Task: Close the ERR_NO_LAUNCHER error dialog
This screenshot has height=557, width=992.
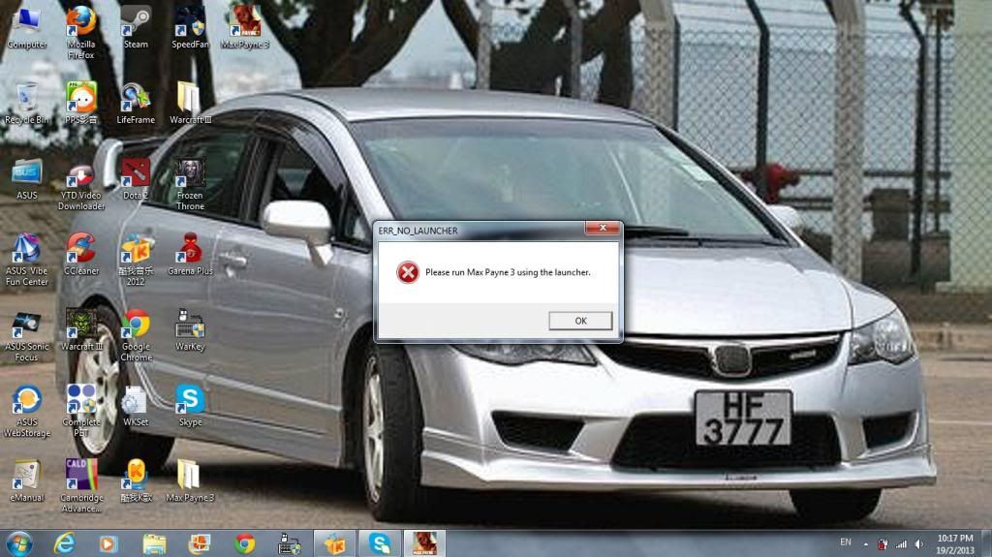Action: coord(602,230)
